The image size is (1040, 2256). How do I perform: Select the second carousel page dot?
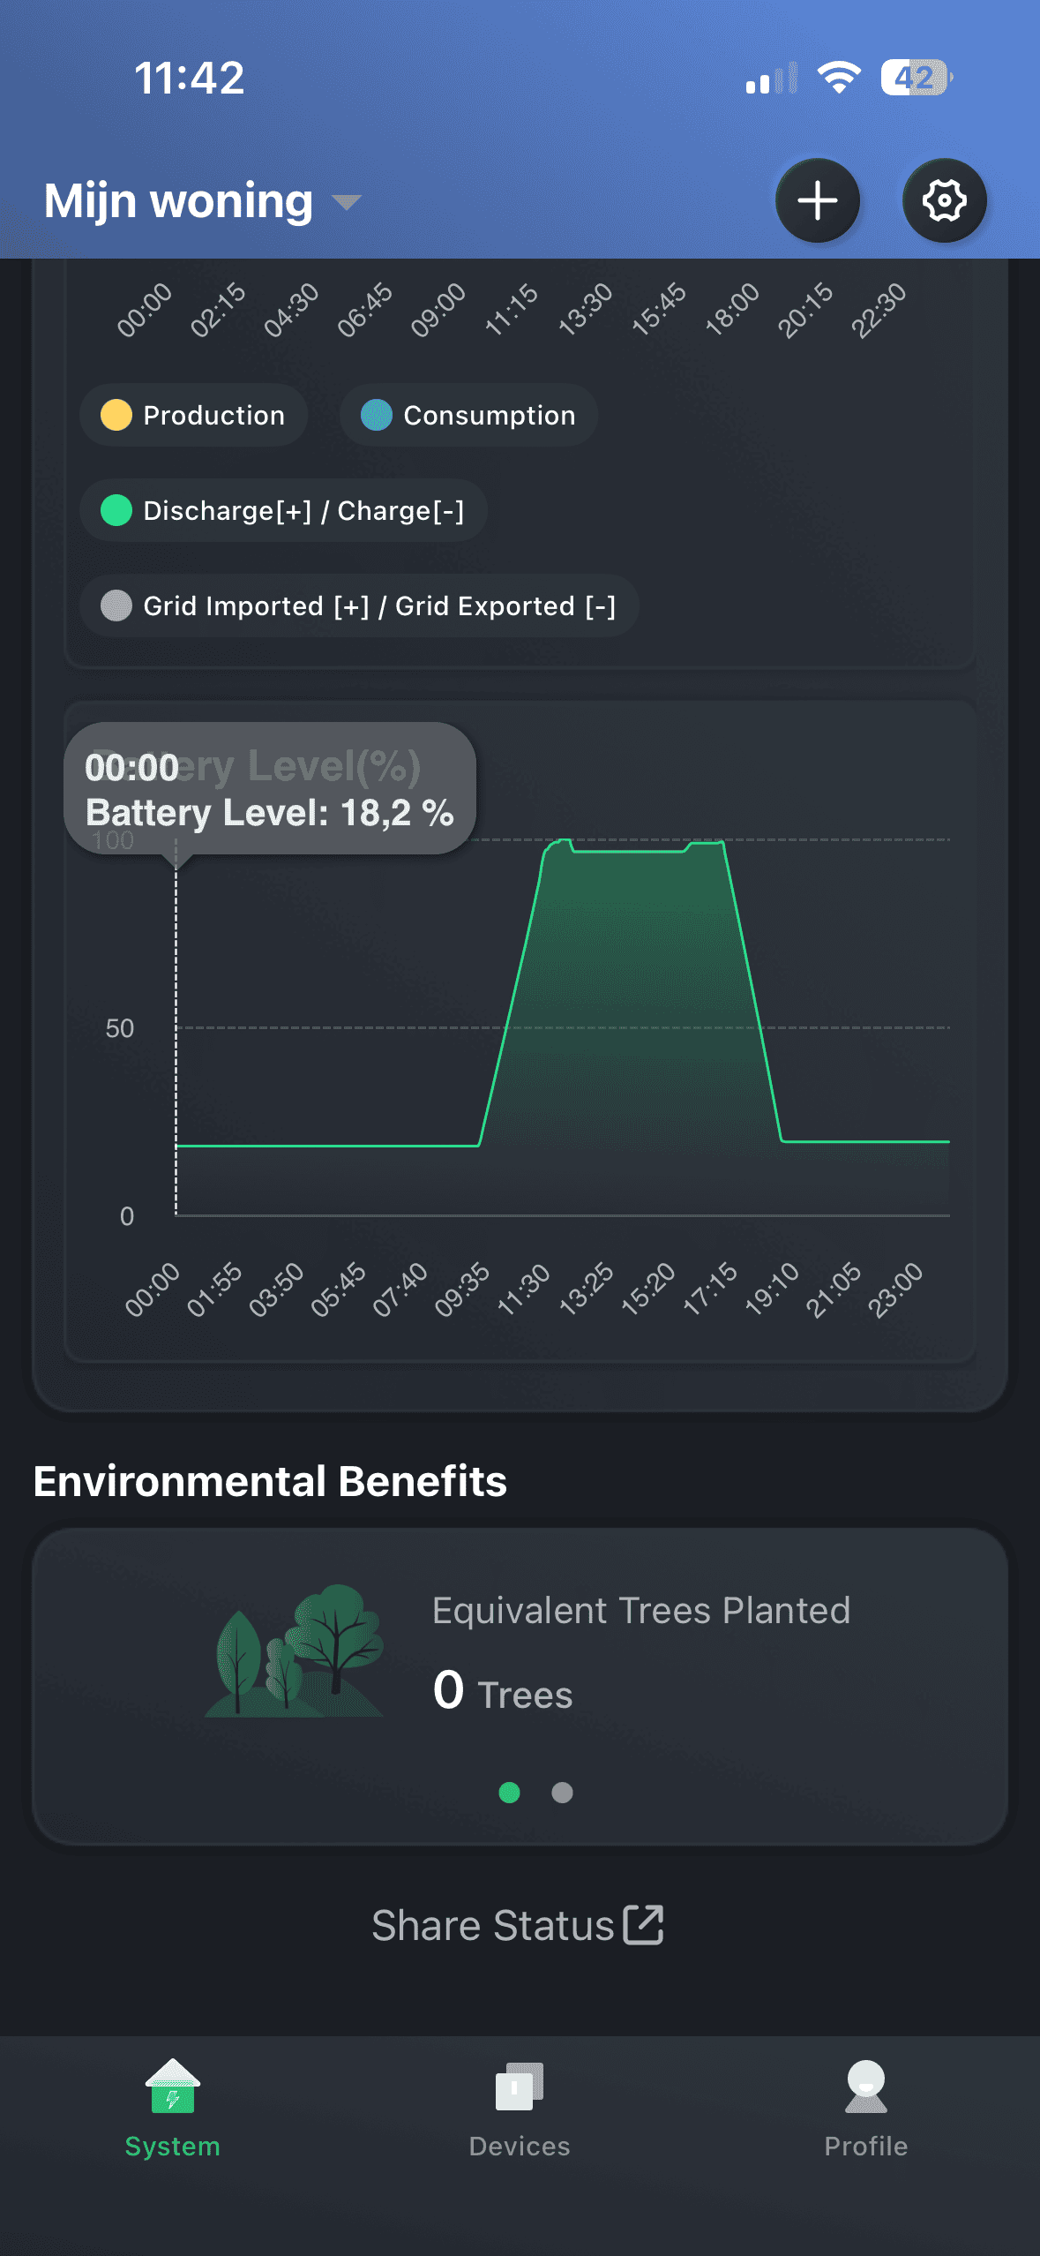point(562,1793)
